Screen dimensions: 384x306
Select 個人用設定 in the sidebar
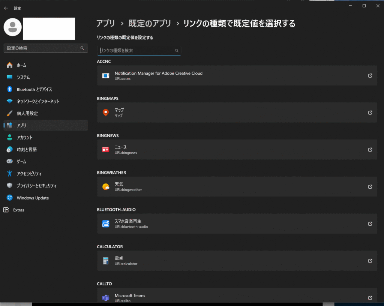[45, 113]
